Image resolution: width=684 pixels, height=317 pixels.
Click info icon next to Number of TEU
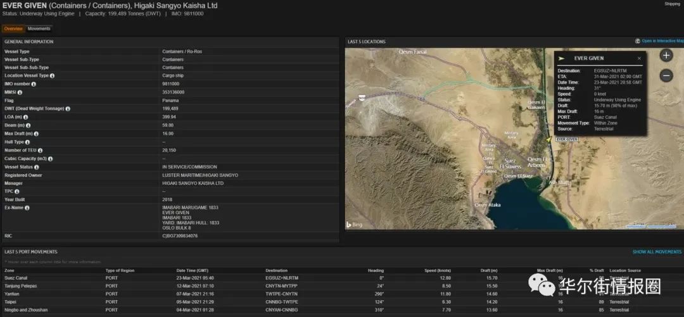click(x=40, y=151)
